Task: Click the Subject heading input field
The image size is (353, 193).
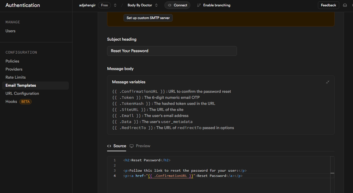Action: 172,51
